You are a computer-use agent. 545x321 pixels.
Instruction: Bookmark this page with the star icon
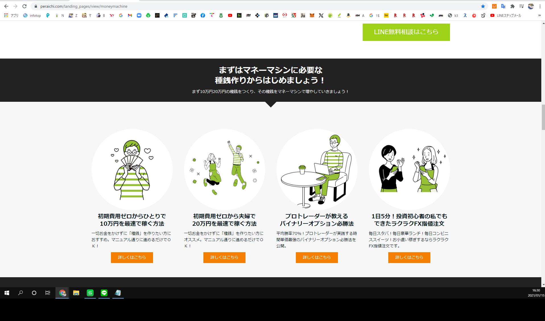point(483,6)
